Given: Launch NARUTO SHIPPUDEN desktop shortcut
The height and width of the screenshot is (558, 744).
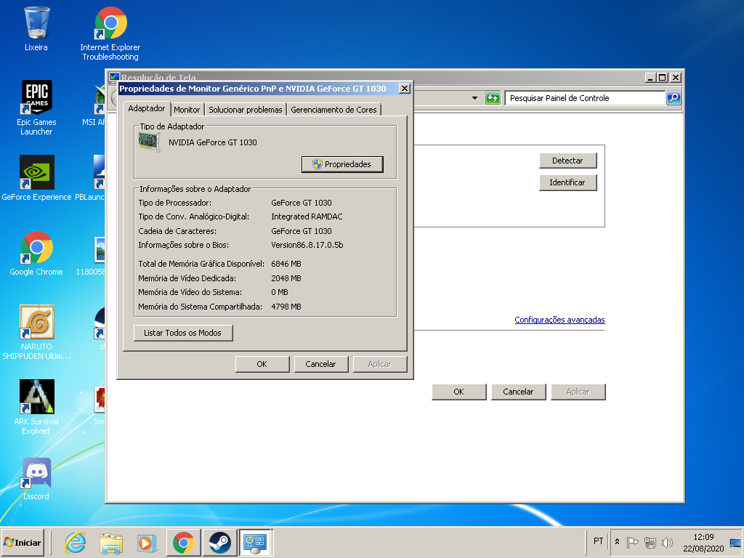Looking at the screenshot, I should point(36,332).
